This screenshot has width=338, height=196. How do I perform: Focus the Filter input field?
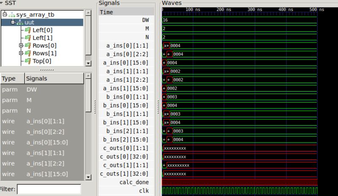click(49, 189)
